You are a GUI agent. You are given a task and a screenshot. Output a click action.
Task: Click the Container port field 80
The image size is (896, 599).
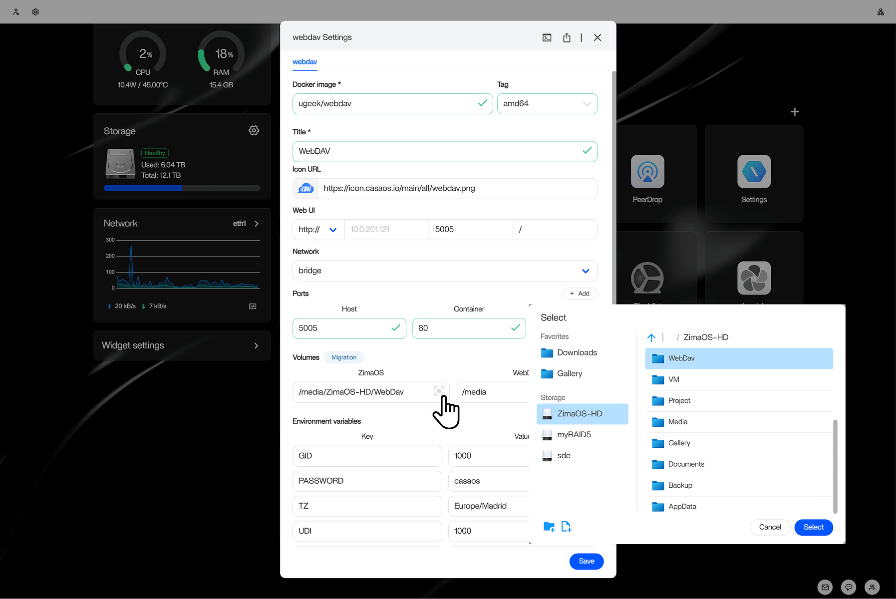tap(469, 328)
